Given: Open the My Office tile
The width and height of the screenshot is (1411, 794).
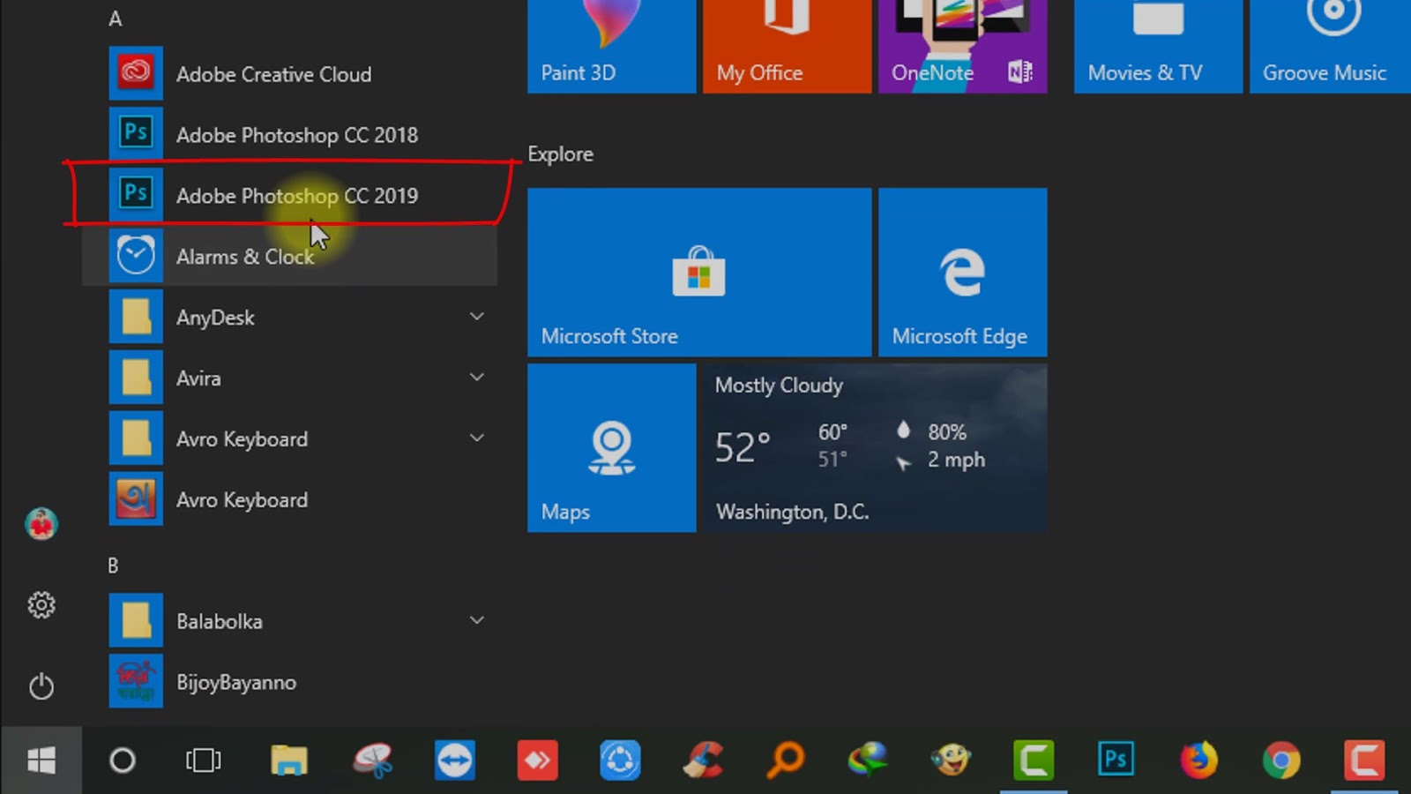Looking at the screenshot, I should [x=787, y=46].
